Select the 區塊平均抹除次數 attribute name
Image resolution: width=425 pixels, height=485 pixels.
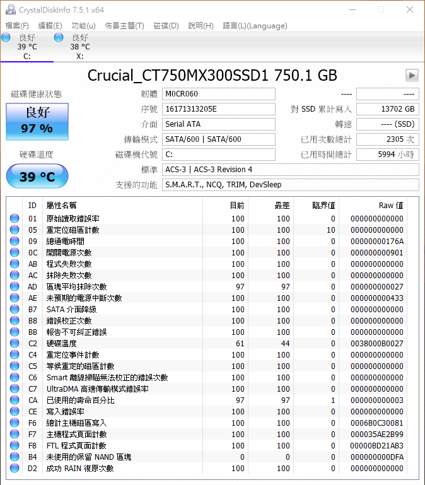(x=76, y=286)
